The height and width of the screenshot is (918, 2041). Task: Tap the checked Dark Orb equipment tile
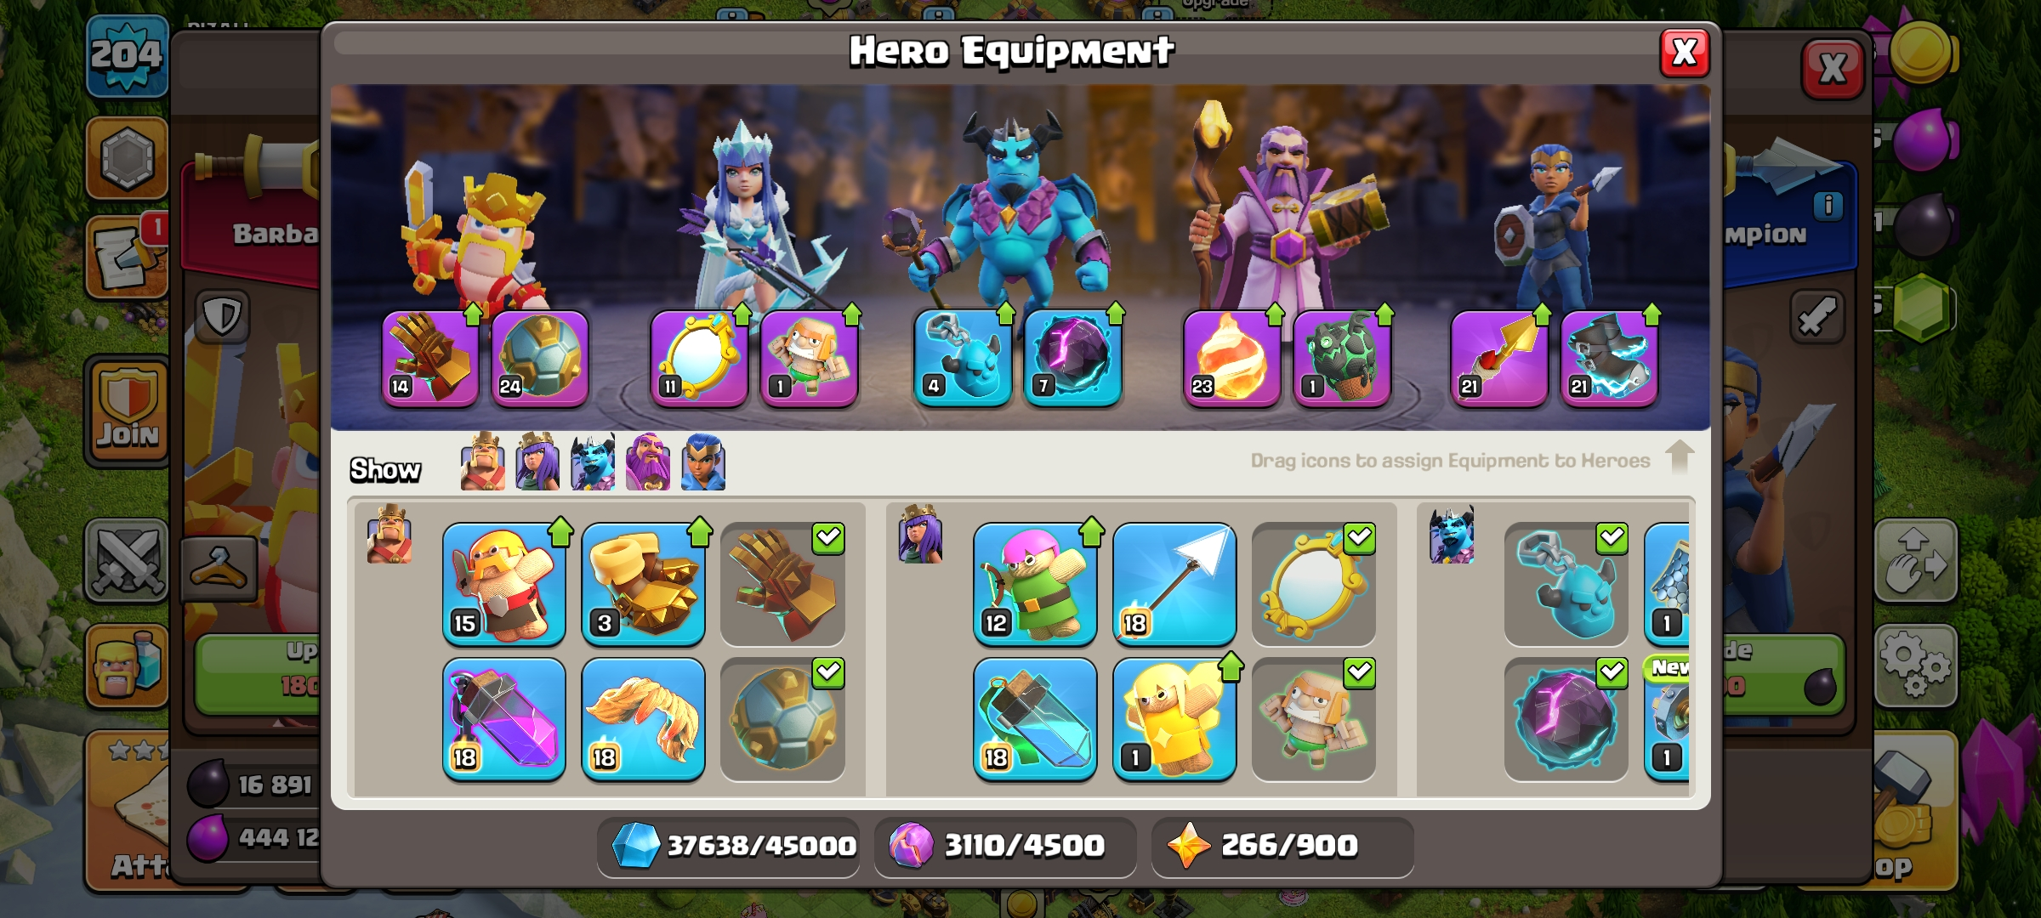[1566, 719]
